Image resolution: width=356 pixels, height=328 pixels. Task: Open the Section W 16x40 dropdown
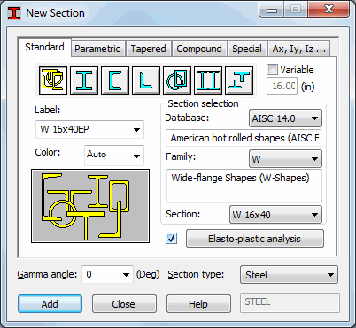(275, 214)
